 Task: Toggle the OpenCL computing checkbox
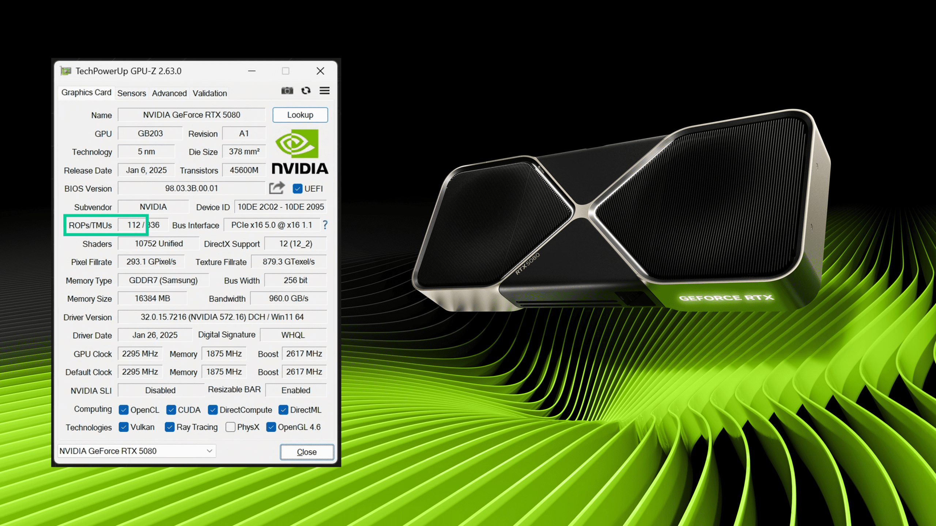click(x=124, y=410)
